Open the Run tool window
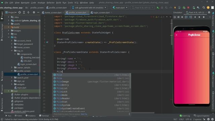The width and height of the screenshot is (215, 121). (8, 116)
